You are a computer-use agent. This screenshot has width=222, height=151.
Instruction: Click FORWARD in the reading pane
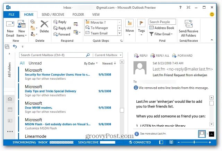[x=182, y=56]
